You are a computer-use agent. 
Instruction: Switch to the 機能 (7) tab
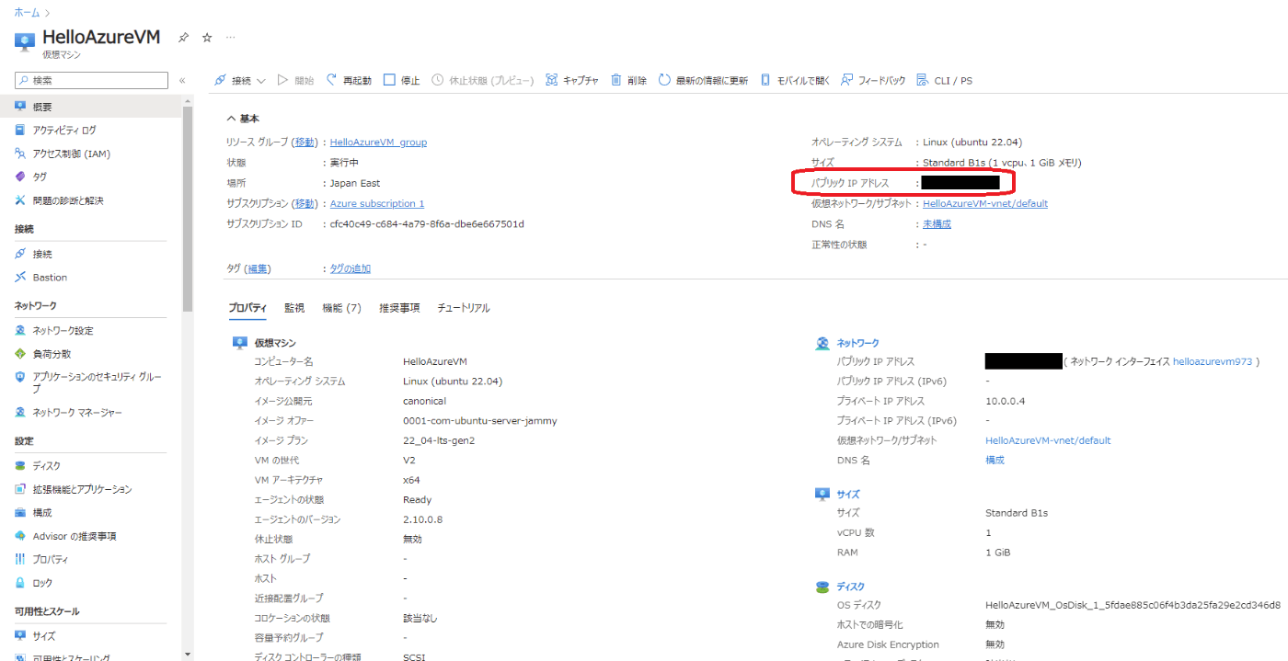tap(341, 308)
